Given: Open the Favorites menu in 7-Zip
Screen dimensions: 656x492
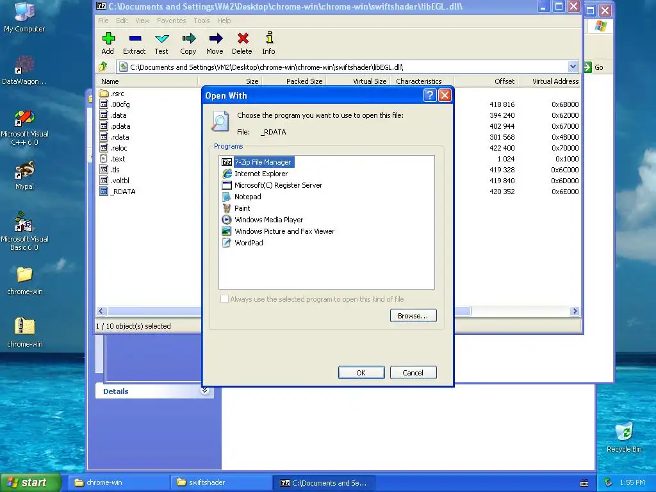Looking at the screenshot, I should [172, 20].
